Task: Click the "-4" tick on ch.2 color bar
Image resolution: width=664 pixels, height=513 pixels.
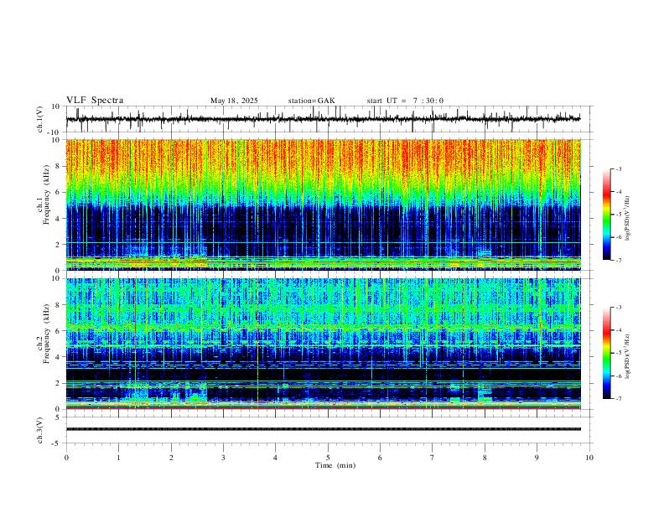Action: coord(619,330)
